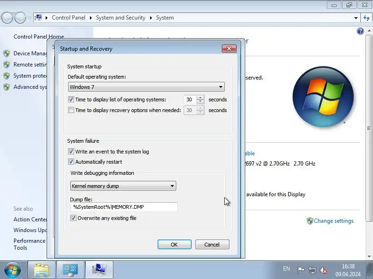Open the Windows Start orb
373x279 pixels.
tap(12, 270)
